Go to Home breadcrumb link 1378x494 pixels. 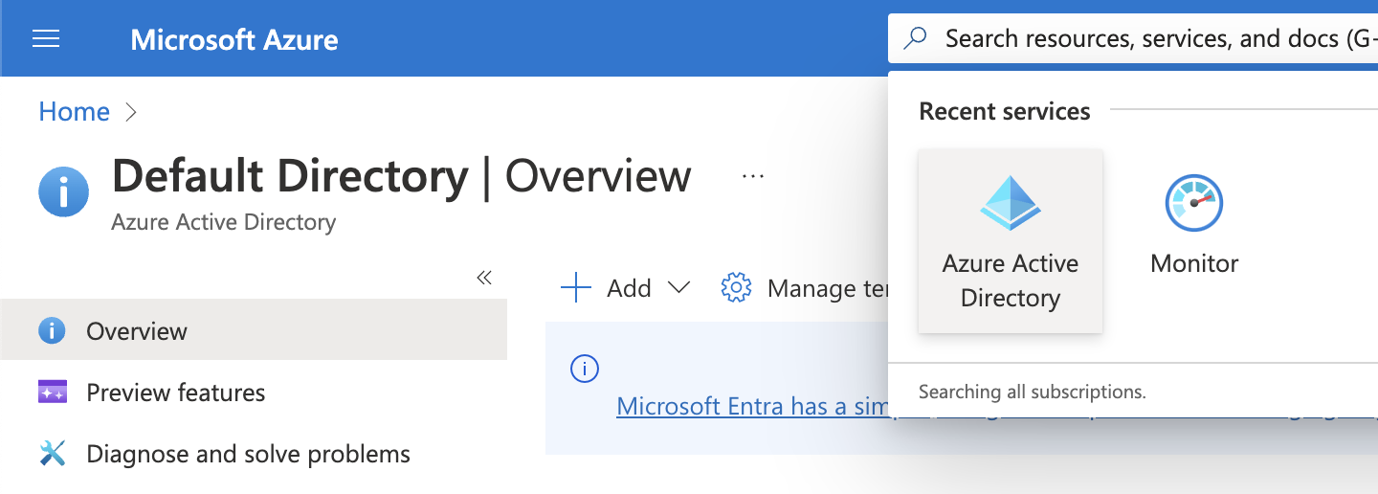tap(74, 112)
